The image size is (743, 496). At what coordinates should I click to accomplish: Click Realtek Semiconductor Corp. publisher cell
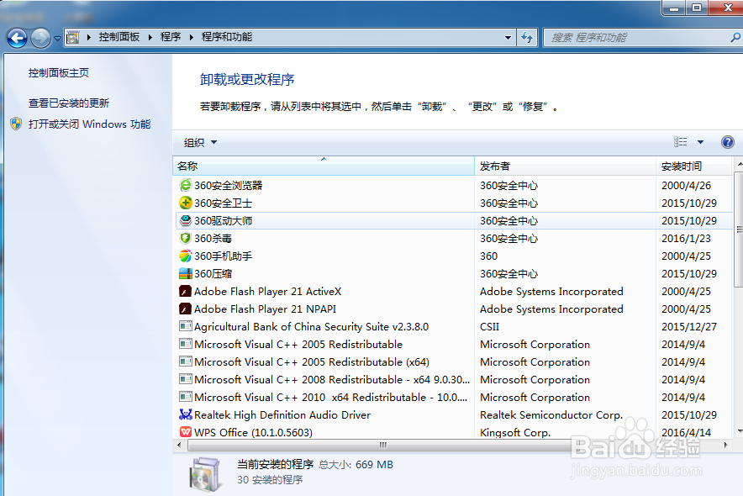pyautogui.click(x=551, y=415)
